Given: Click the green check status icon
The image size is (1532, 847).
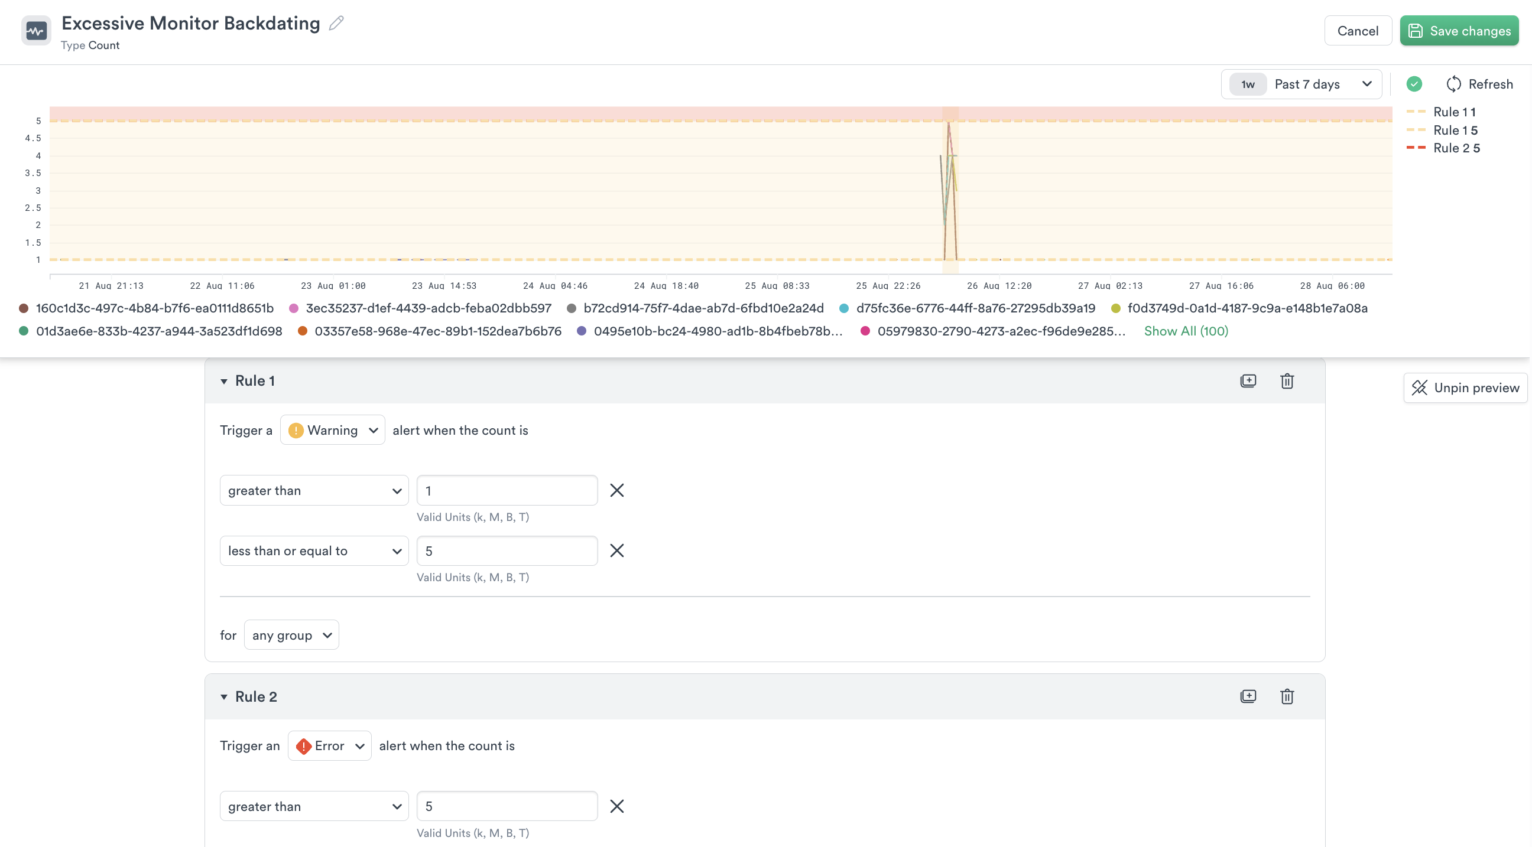Looking at the screenshot, I should pyautogui.click(x=1414, y=84).
